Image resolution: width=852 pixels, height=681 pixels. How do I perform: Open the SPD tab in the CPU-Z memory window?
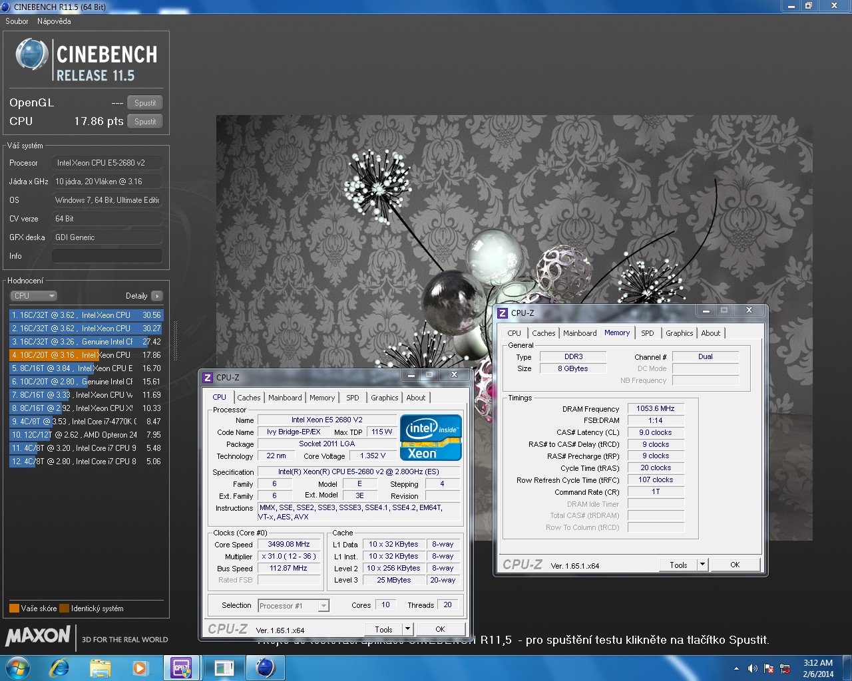[x=648, y=333]
